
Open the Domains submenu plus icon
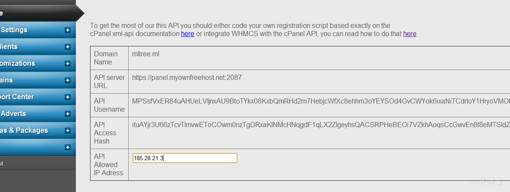click(x=68, y=80)
